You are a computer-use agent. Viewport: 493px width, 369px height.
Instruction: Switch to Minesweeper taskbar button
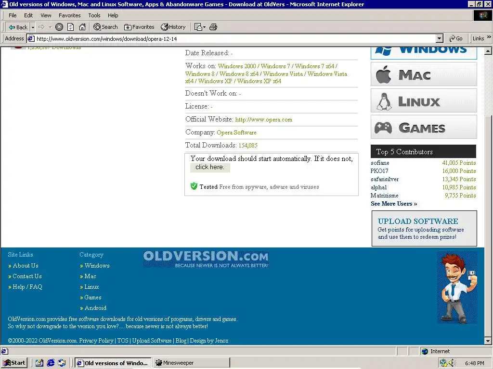tap(191, 363)
